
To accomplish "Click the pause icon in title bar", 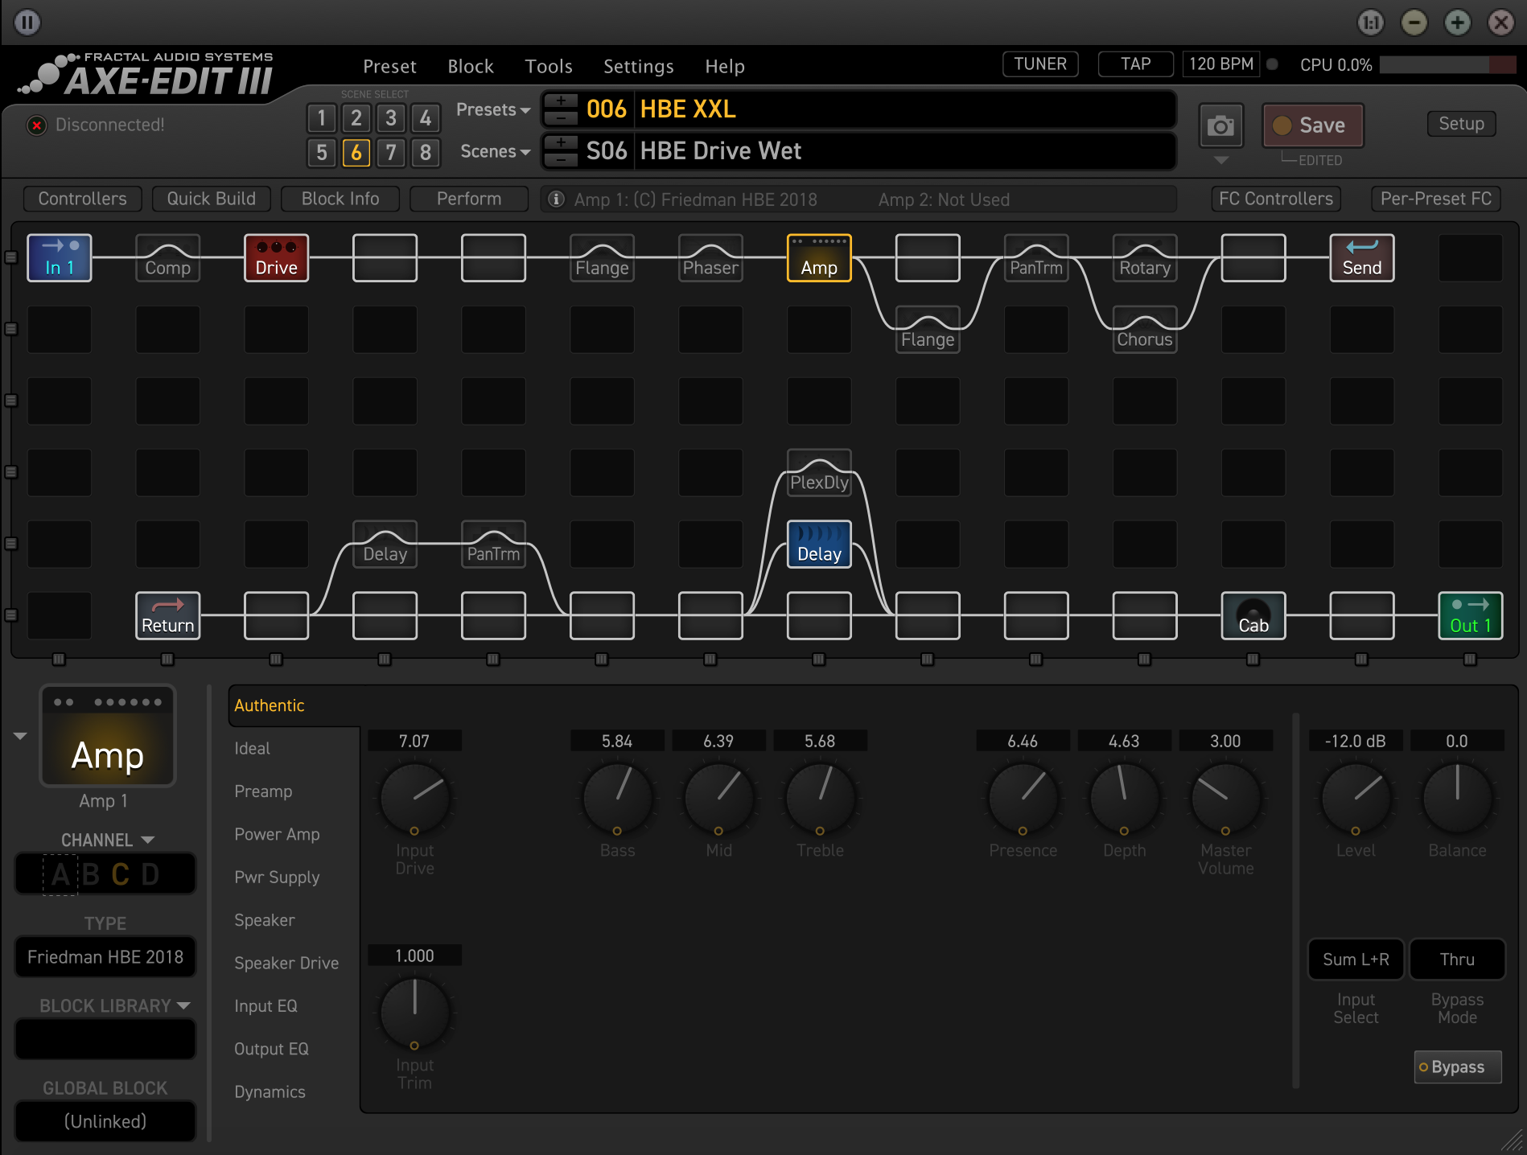I will (27, 23).
